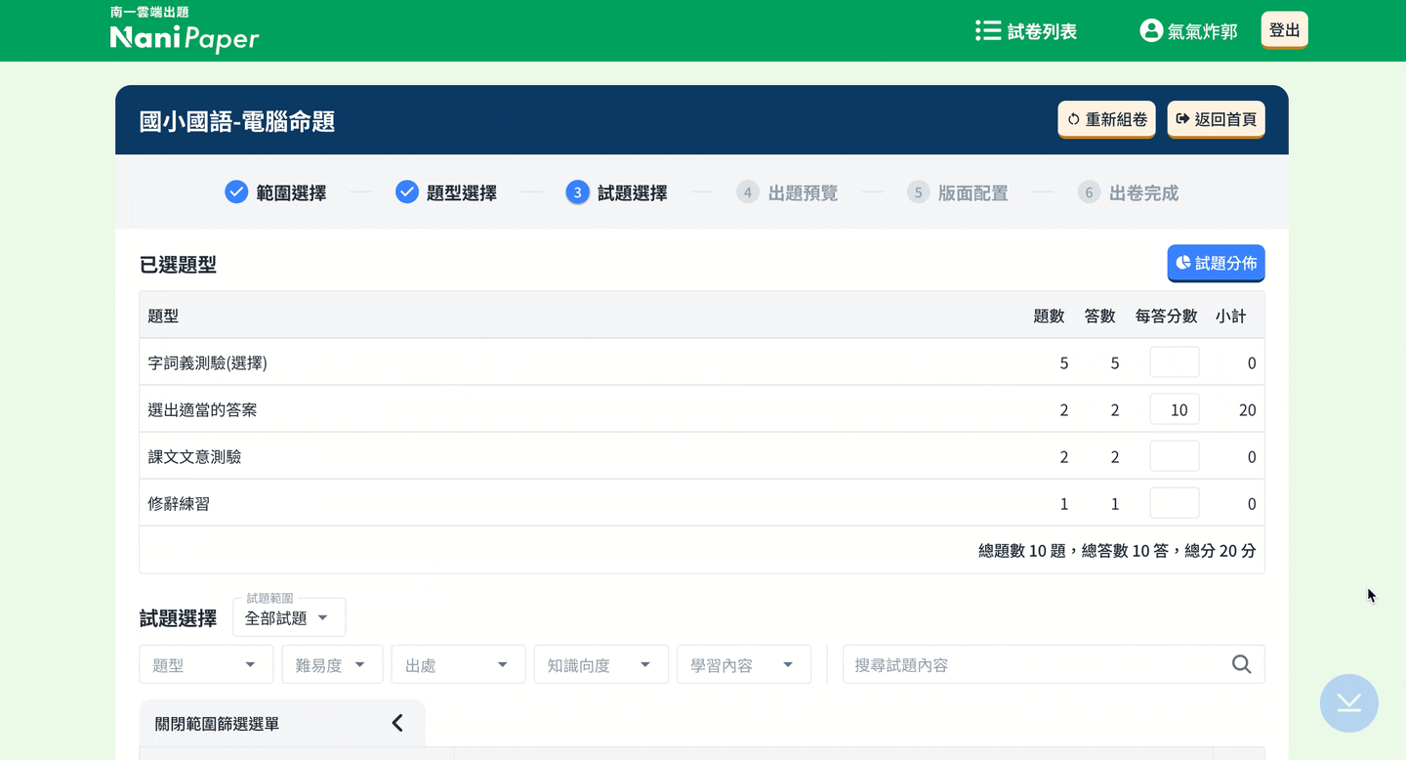Click the 氣氣炸郭 username
1406x760 pixels.
pos(1203,31)
